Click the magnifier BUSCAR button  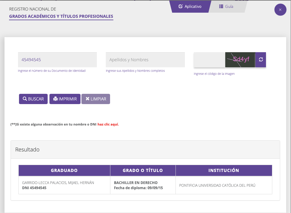[33, 99]
